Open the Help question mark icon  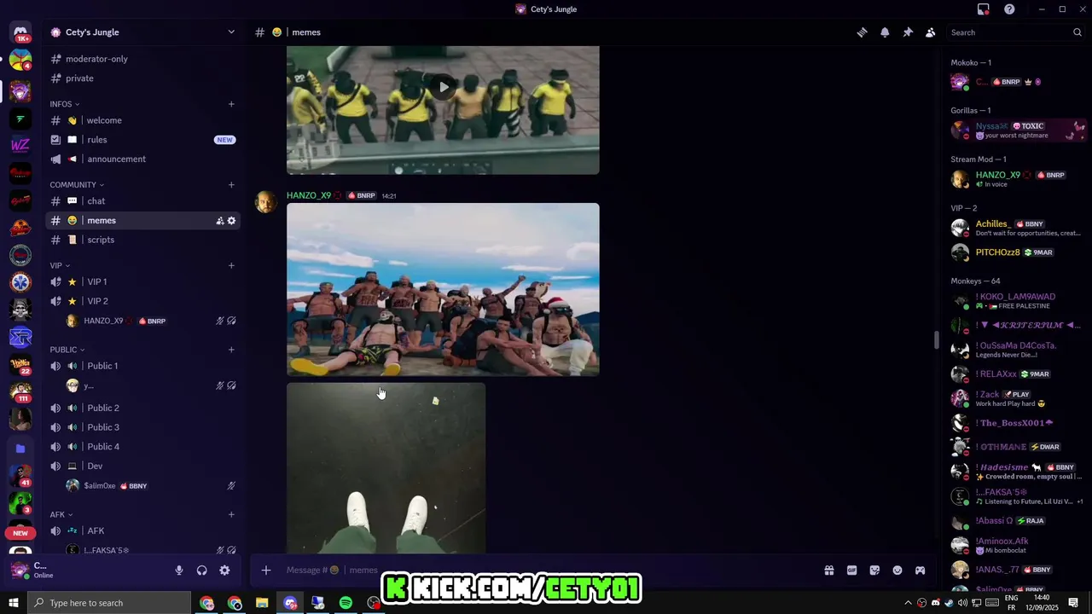[x=1009, y=9]
